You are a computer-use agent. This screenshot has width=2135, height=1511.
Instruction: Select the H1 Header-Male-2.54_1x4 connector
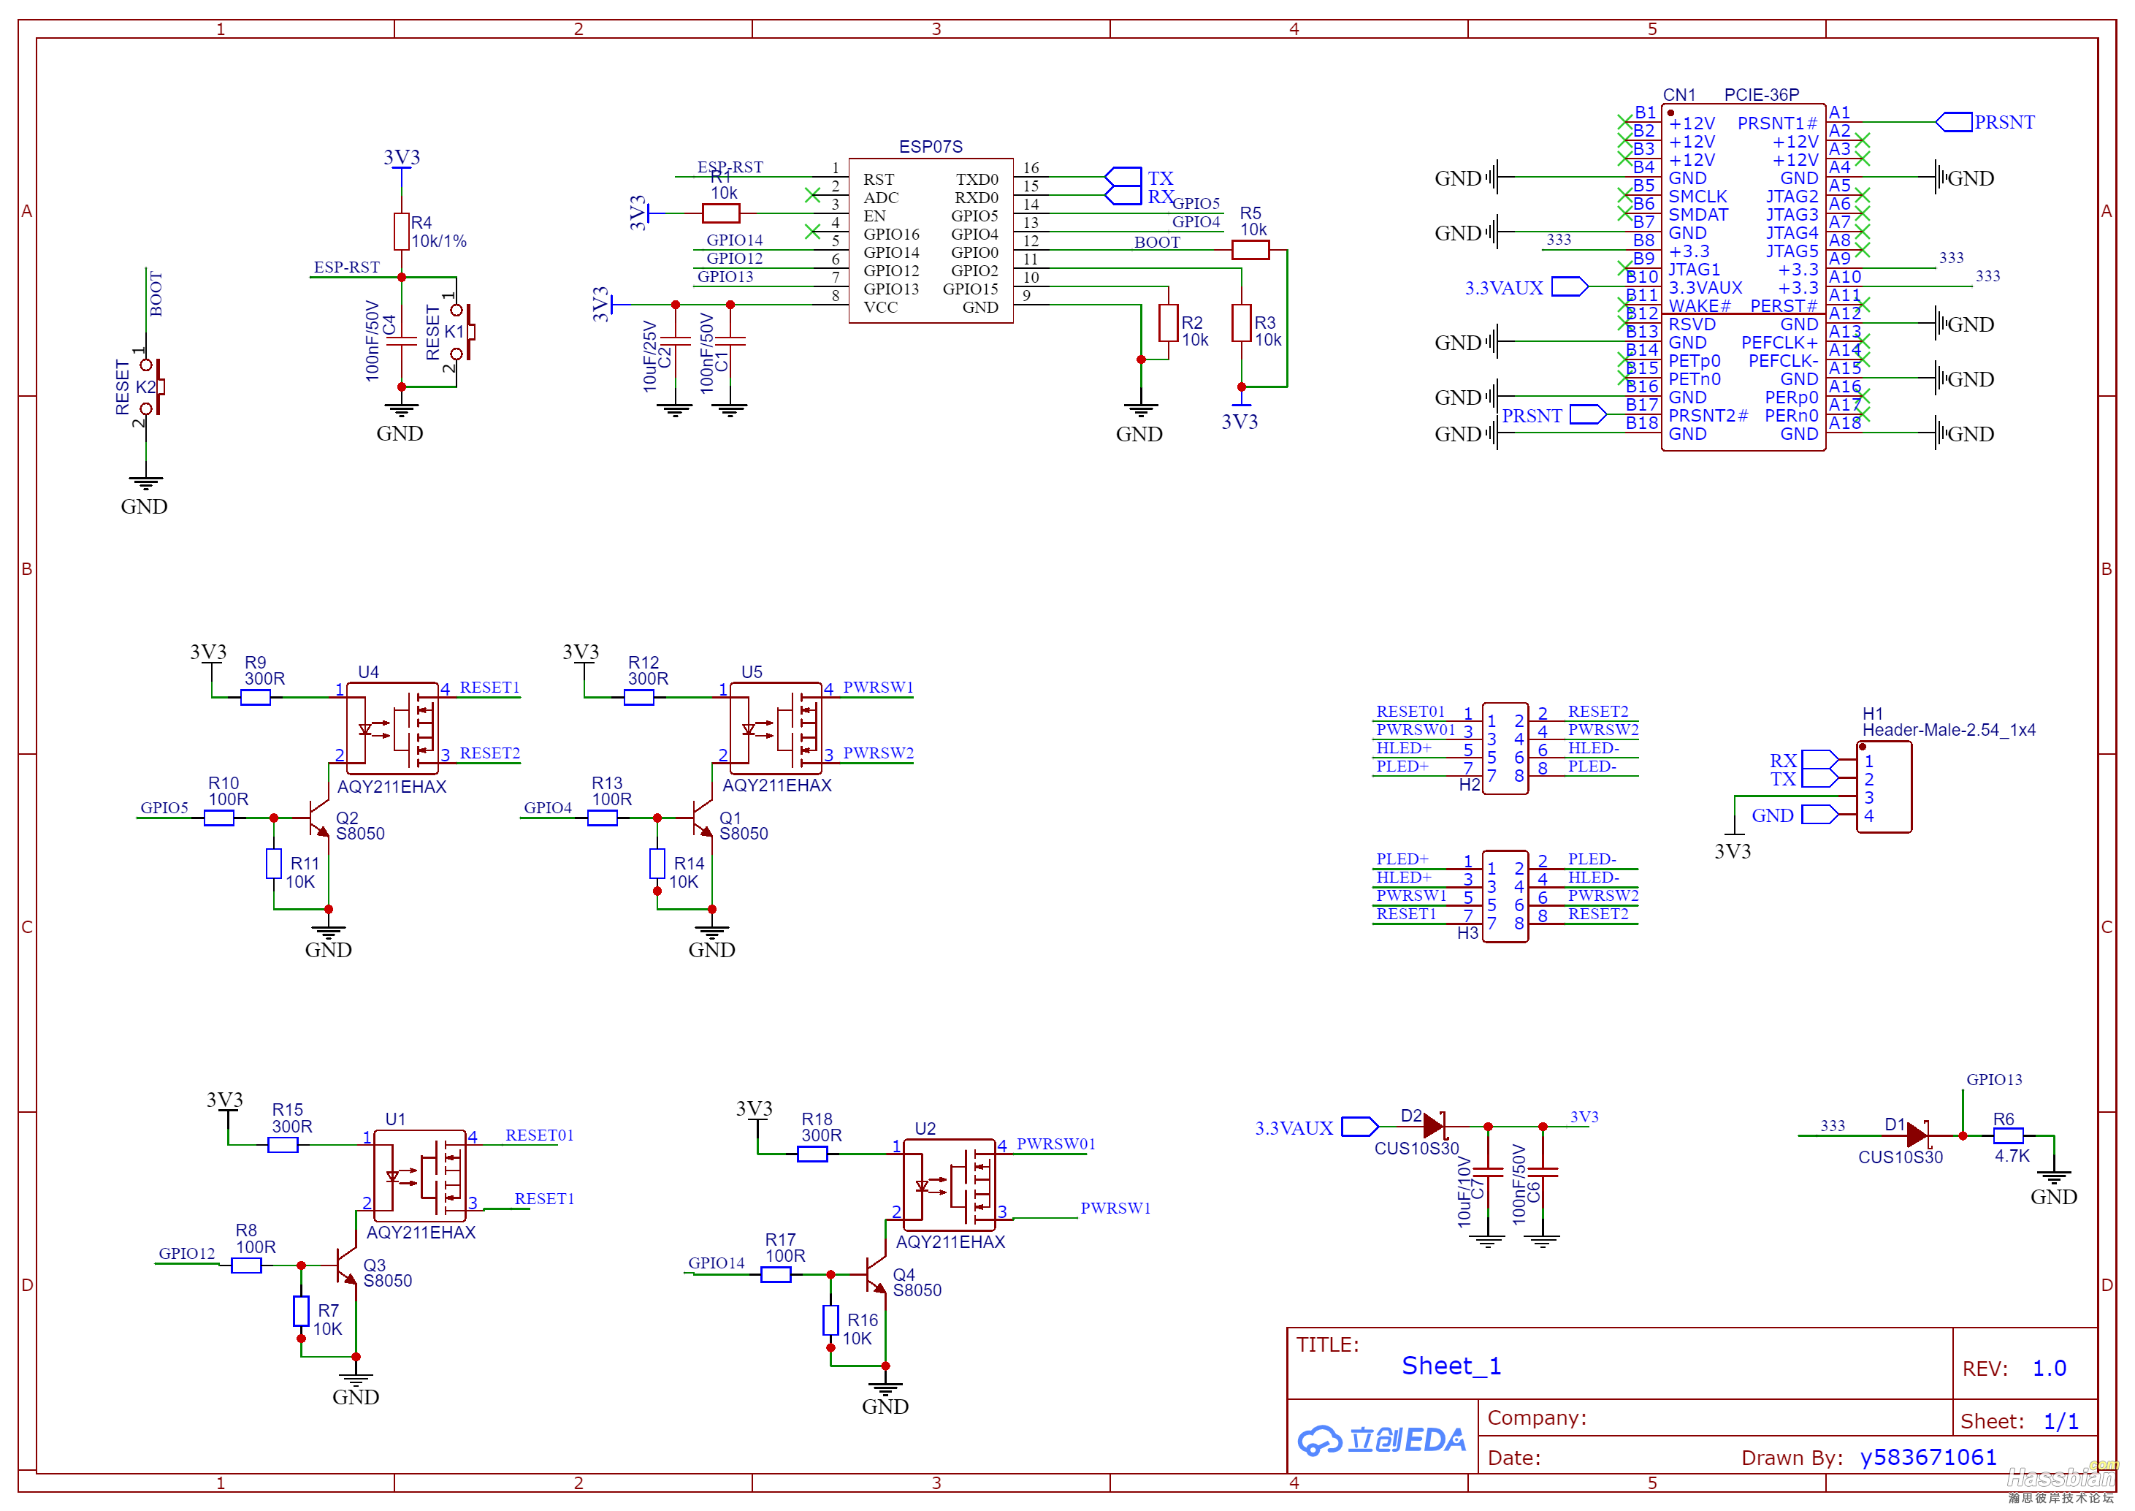pos(1884,787)
